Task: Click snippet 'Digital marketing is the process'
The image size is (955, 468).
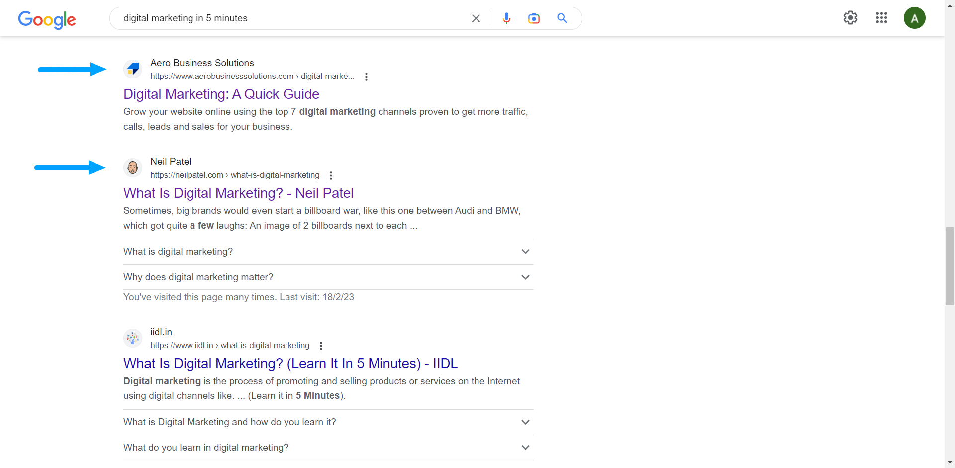Action: coord(321,389)
